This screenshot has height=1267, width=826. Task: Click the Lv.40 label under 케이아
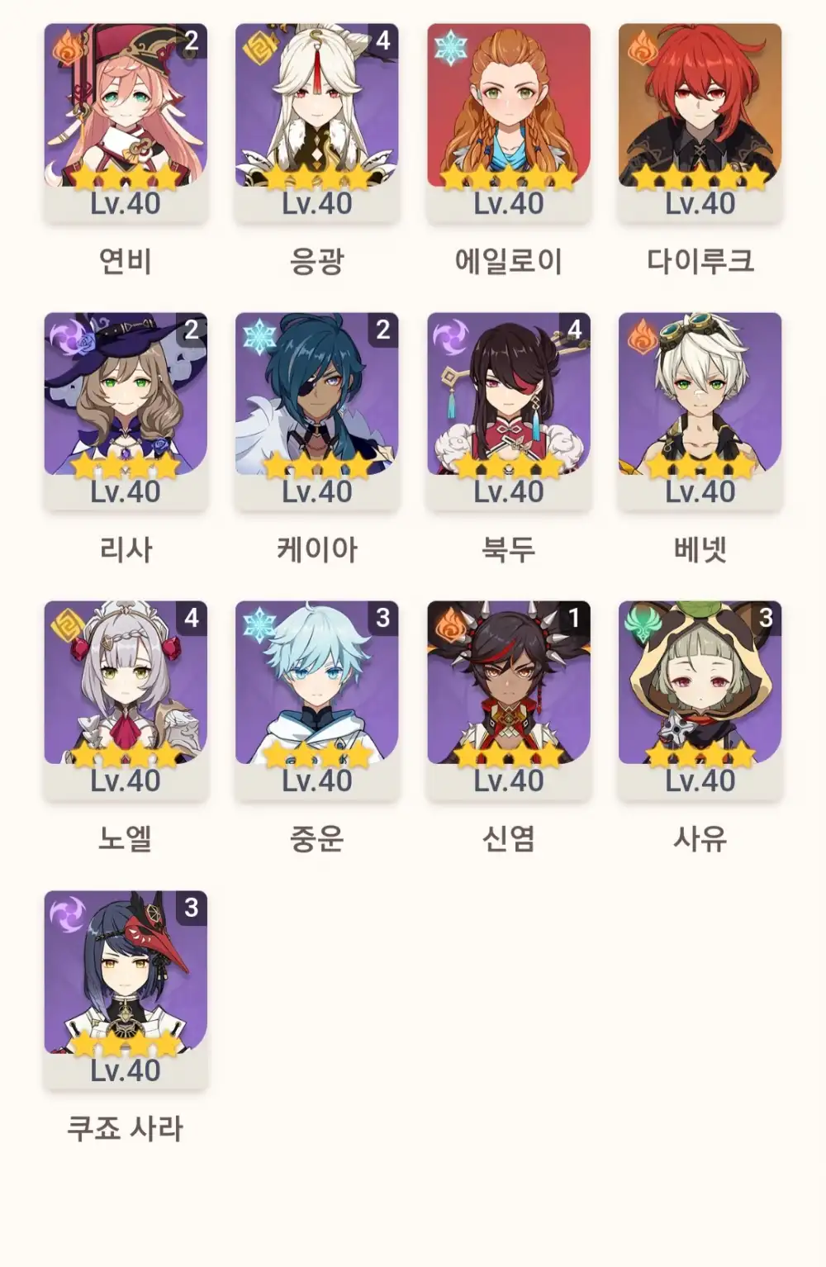(317, 492)
